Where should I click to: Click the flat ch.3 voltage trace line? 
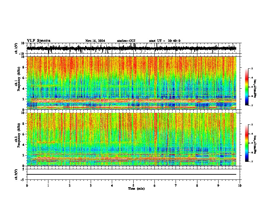pos(132,174)
